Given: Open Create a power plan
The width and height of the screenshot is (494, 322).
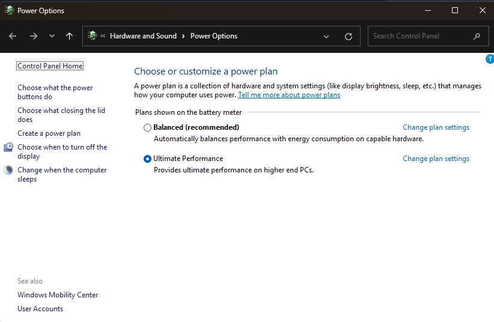Looking at the screenshot, I should (x=49, y=133).
